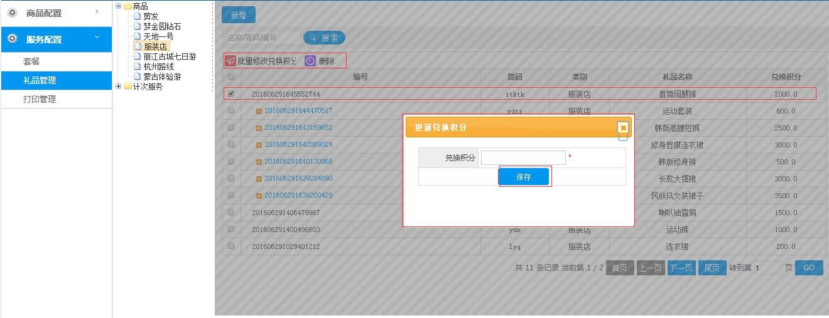
Task: Open the gift link 201606291644470517
Action: click(298, 110)
